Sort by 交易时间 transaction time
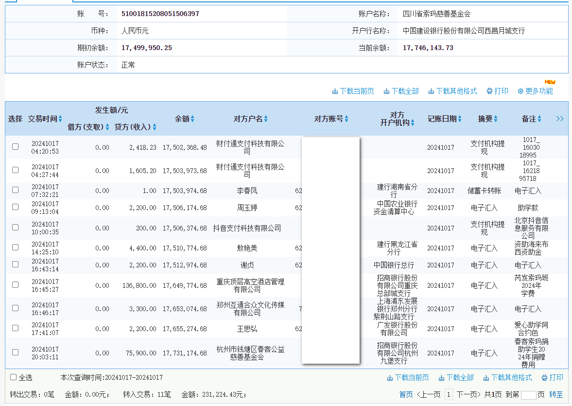The width and height of the screenshot is (572, 406). (59, 118)
